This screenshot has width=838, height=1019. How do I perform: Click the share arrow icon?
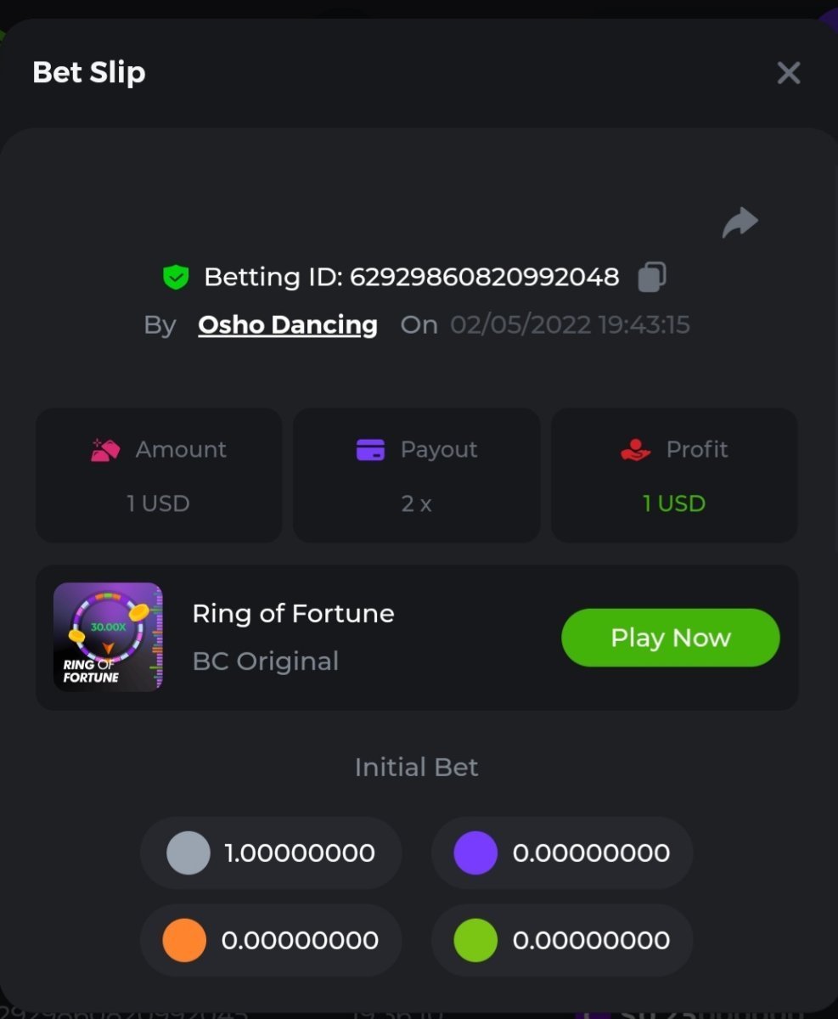click(x=740, y=222)
